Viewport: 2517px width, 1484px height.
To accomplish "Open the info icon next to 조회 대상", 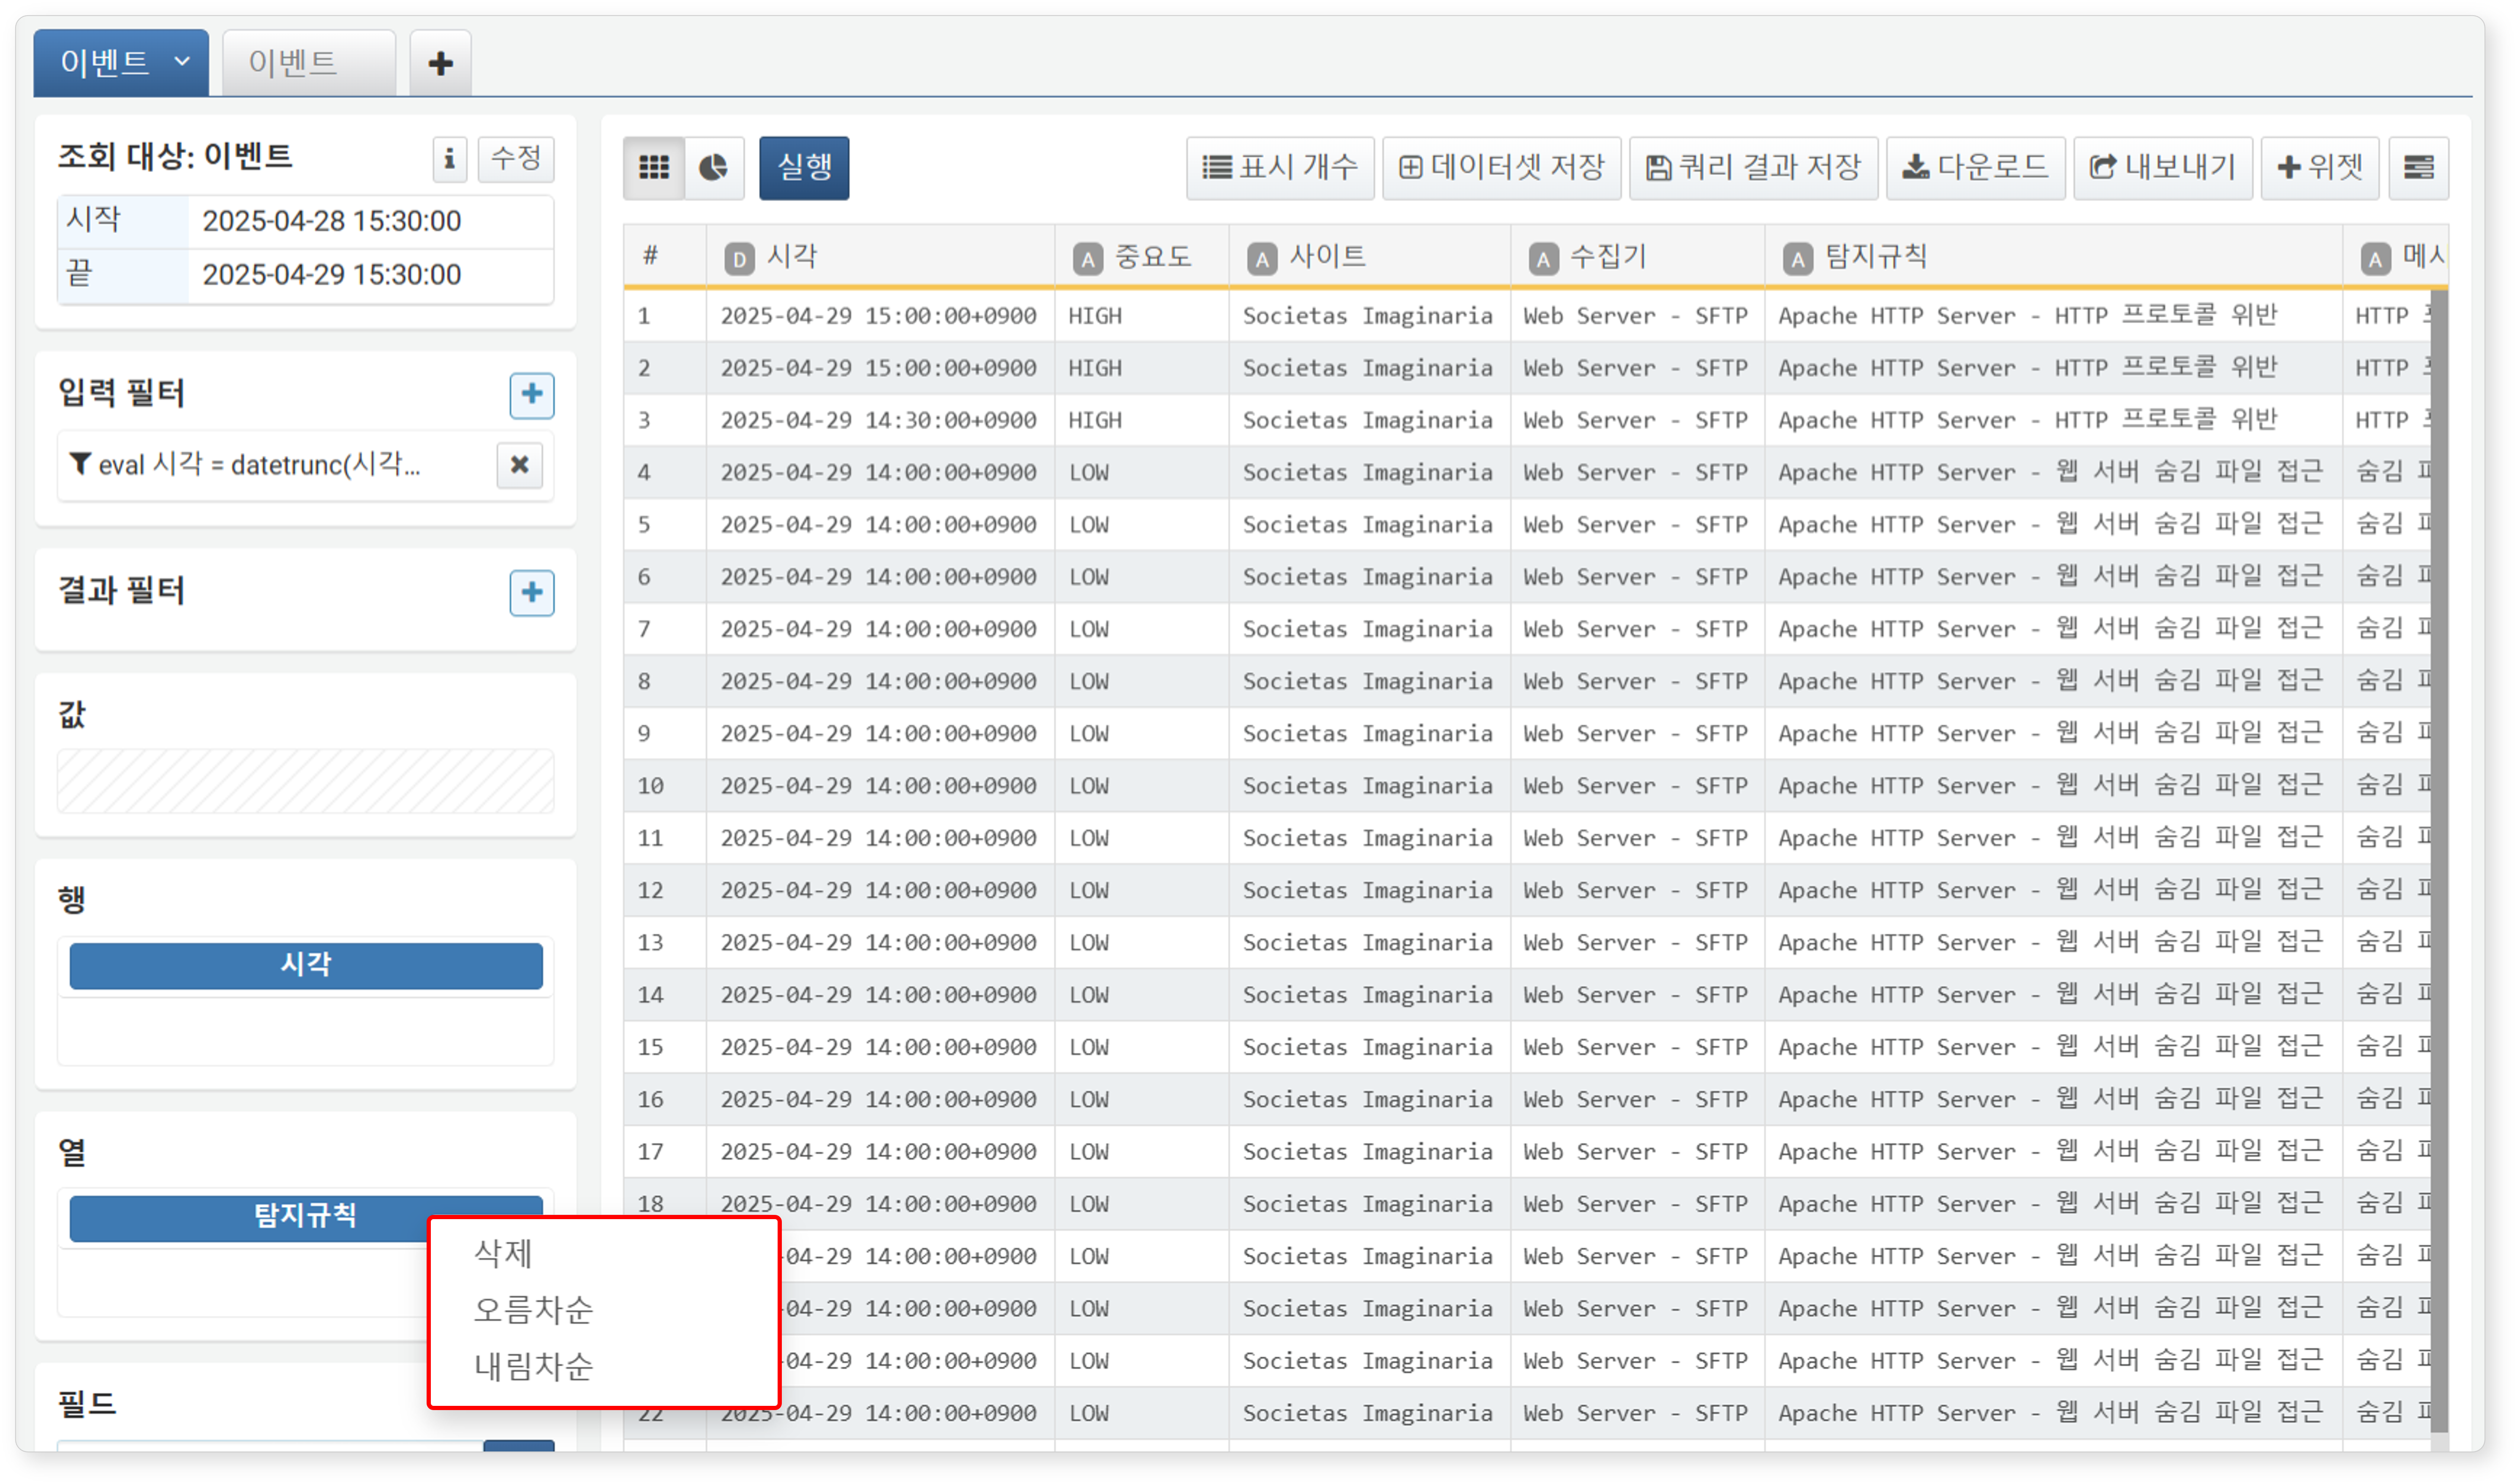I will pyautogui.click(x=449, y=159).
